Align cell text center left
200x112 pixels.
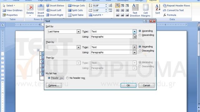(x=117, y=10)
